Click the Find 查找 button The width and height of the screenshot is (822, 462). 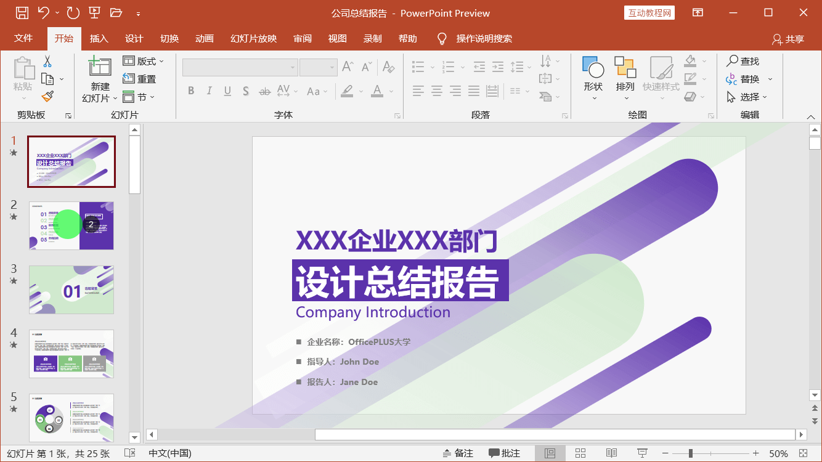click(x=743, y=61)
